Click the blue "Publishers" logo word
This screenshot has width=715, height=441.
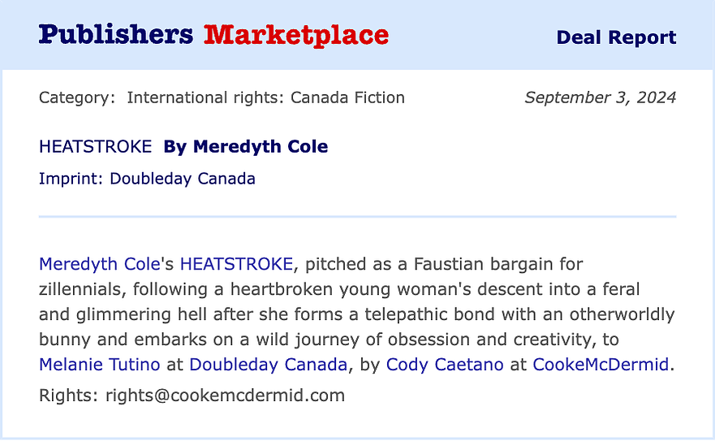(116, 35)
